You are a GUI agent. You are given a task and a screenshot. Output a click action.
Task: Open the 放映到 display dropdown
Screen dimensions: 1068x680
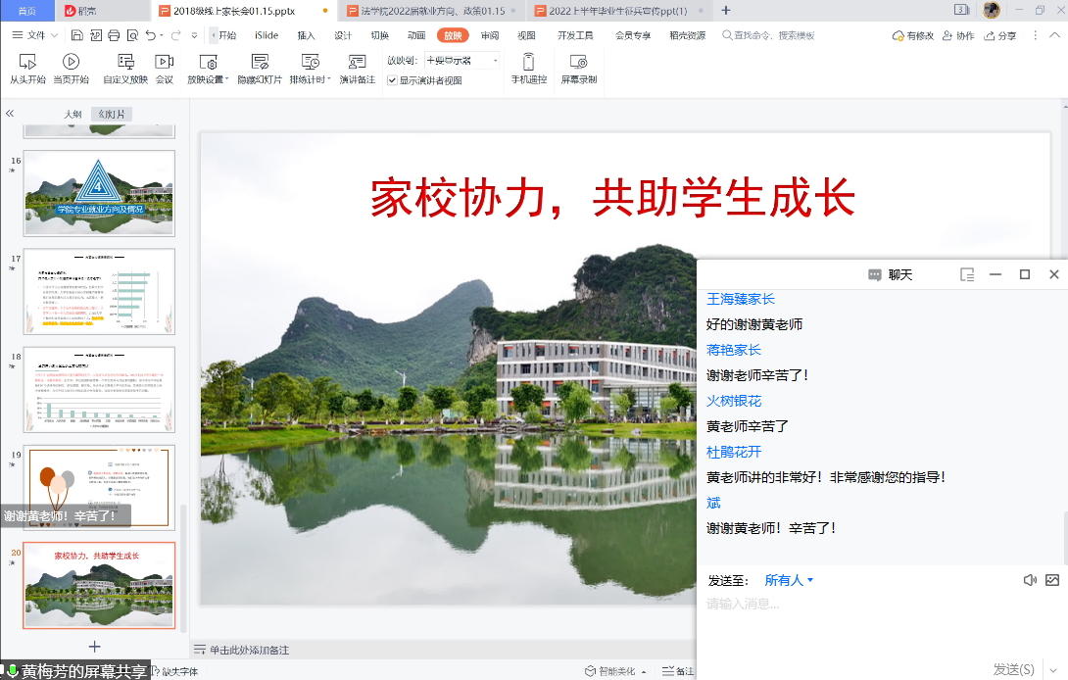click(461, 61)
